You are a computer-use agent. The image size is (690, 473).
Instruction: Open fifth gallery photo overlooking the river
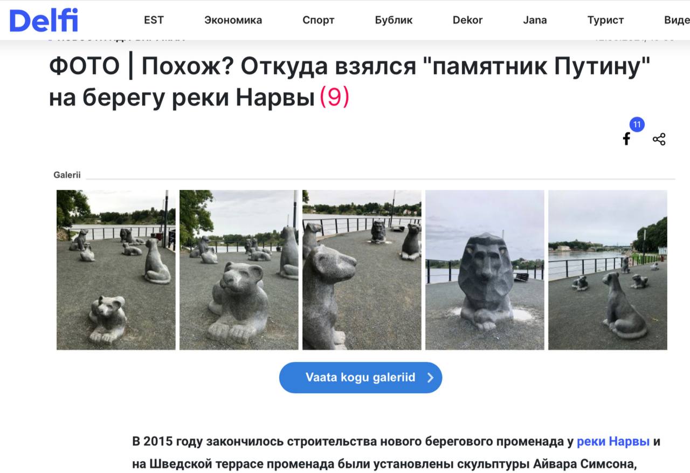(608, 270)
